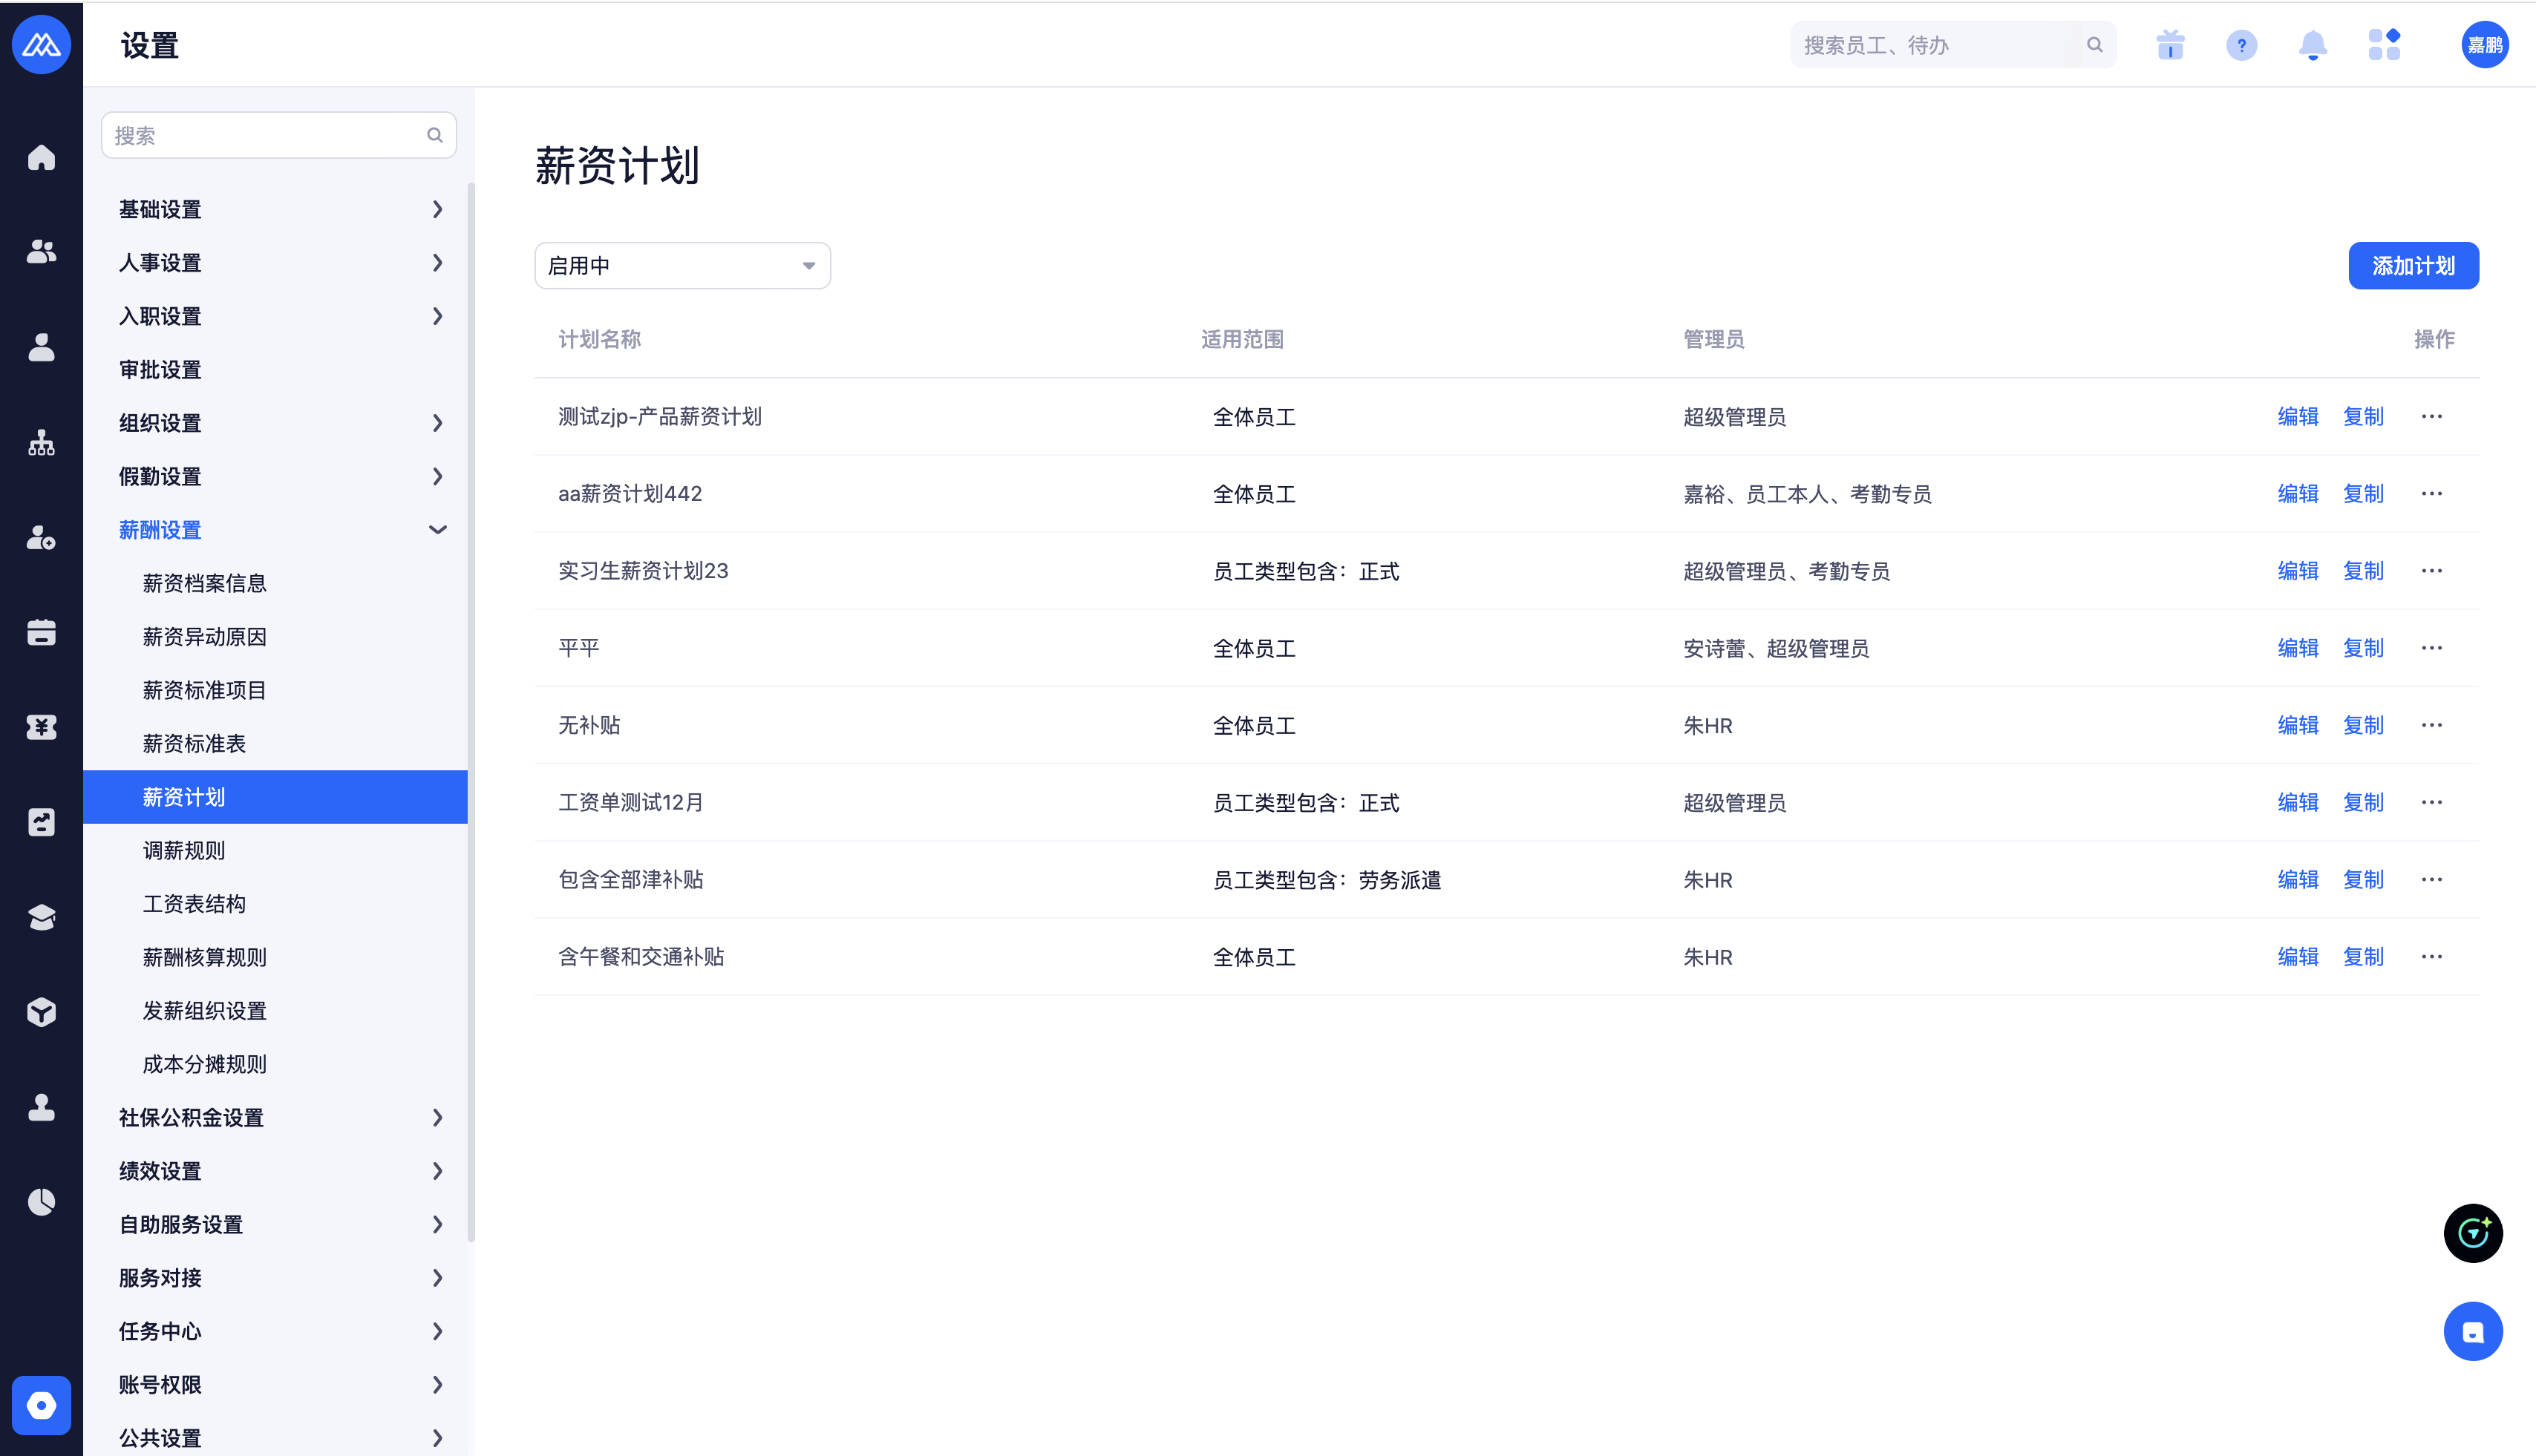Click 编辑 for 测试zjp-产品薪资计划

[2298, 416]
